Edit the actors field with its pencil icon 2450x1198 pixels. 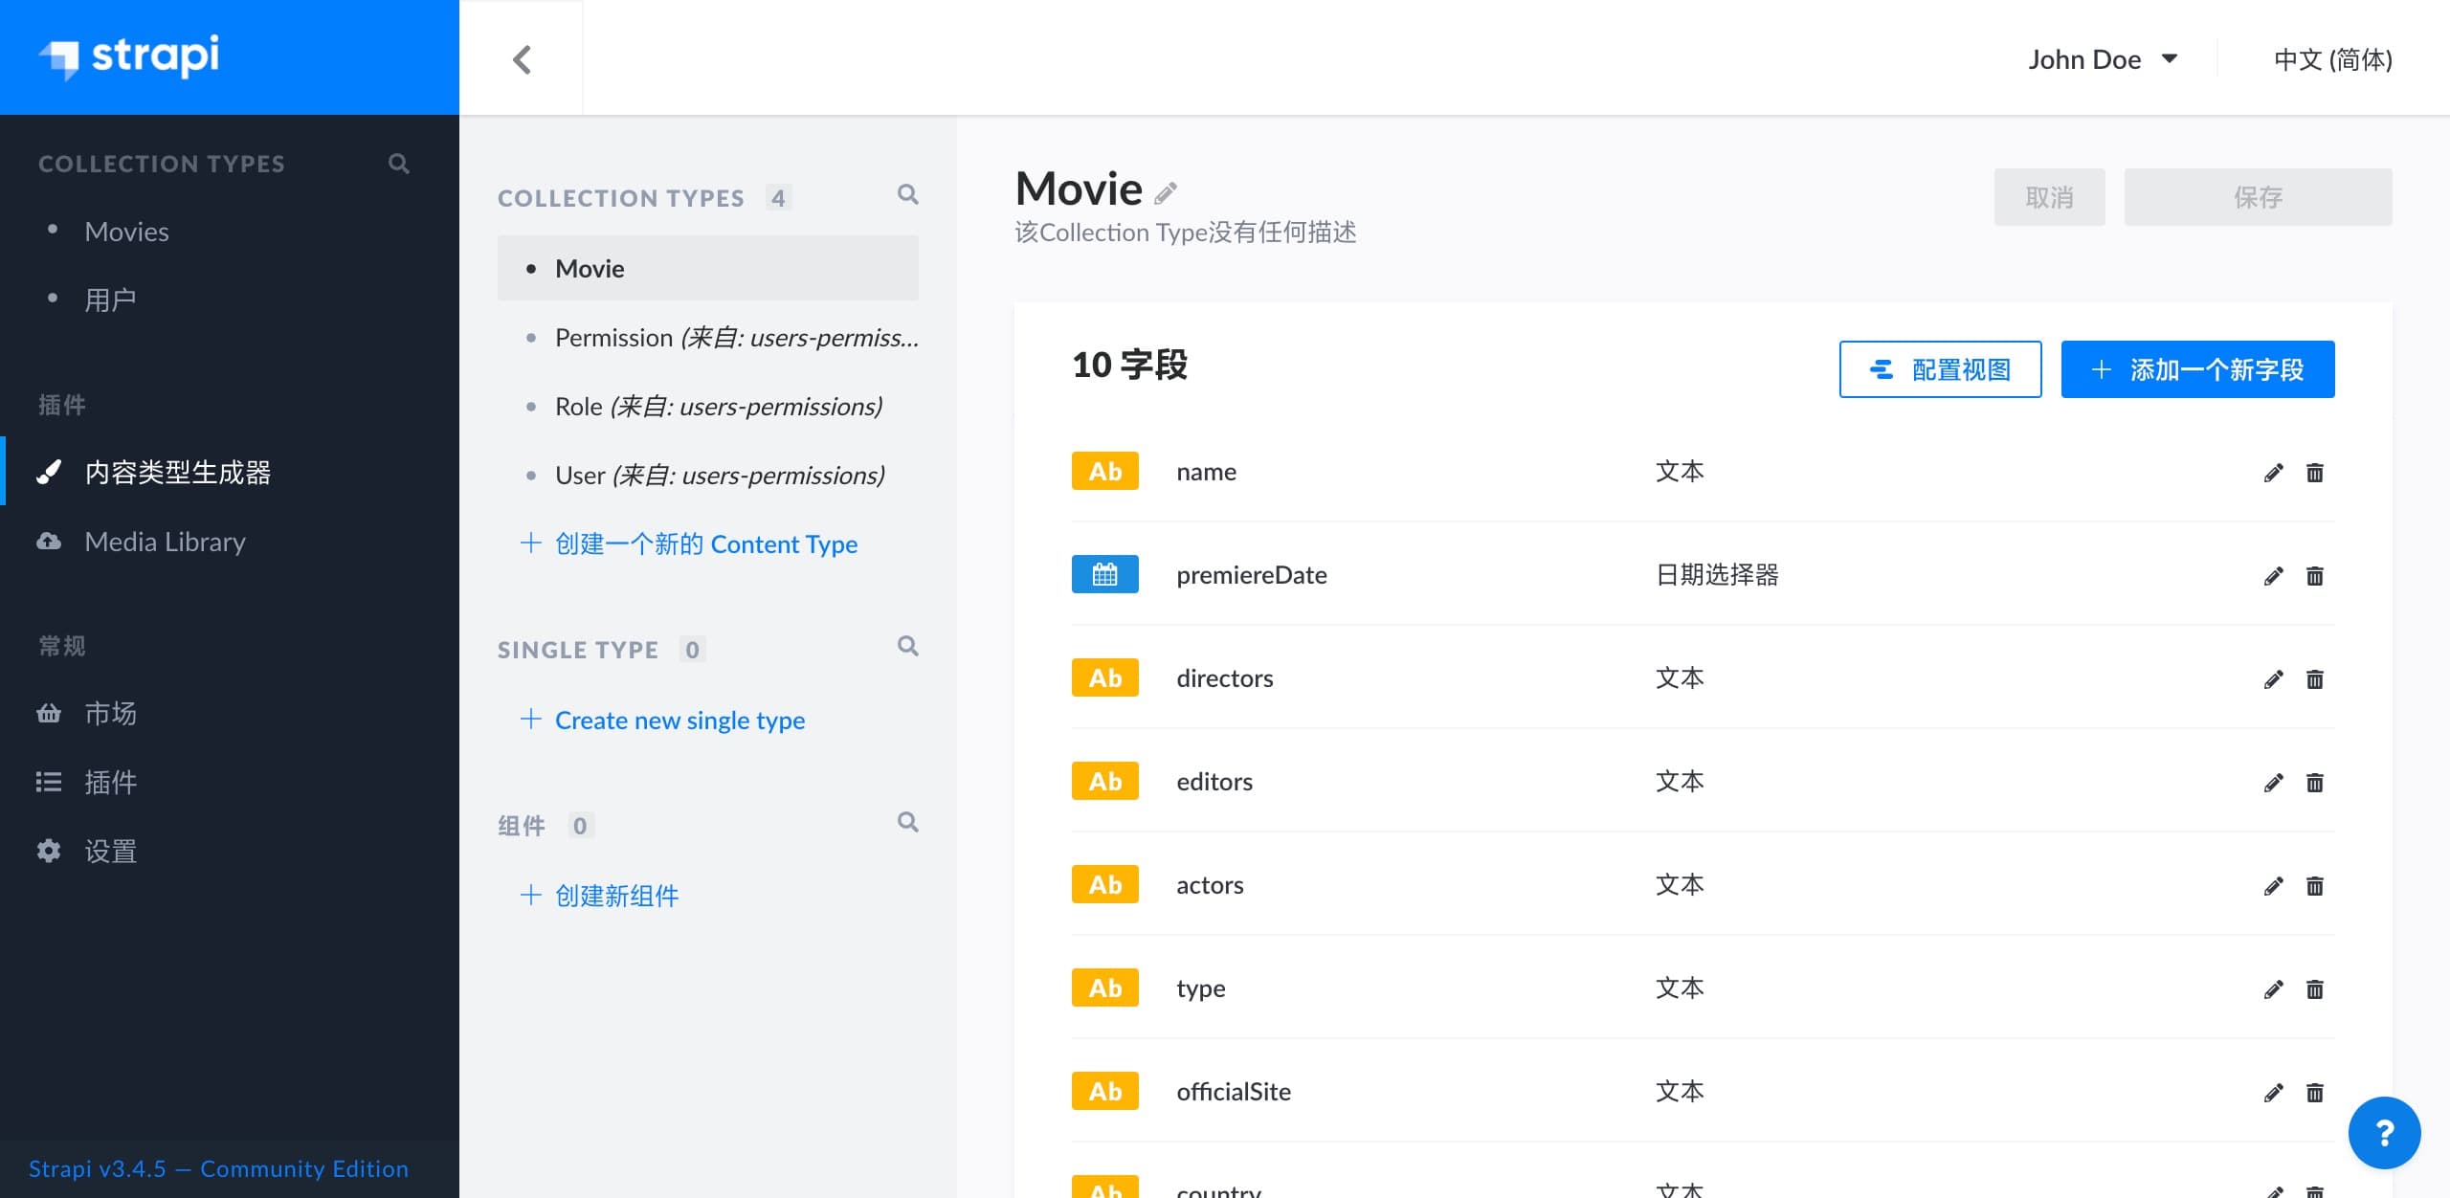pos(2273,886)
